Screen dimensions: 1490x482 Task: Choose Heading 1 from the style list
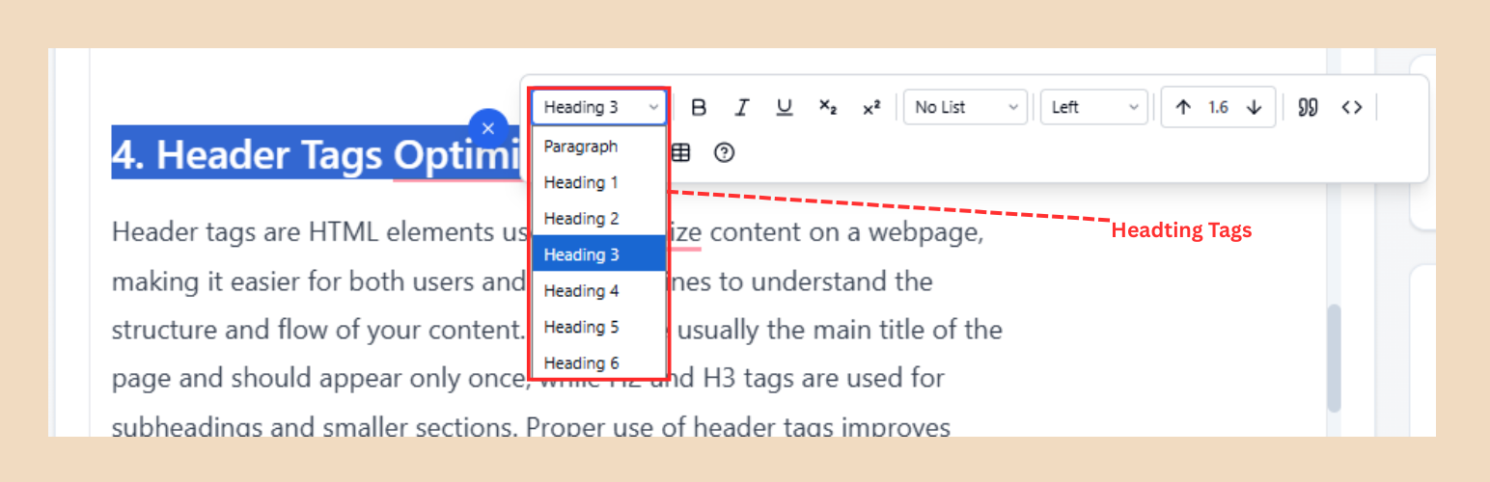[598, 182]
